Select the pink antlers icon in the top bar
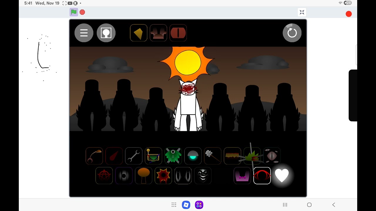 [x=158, y=33]
